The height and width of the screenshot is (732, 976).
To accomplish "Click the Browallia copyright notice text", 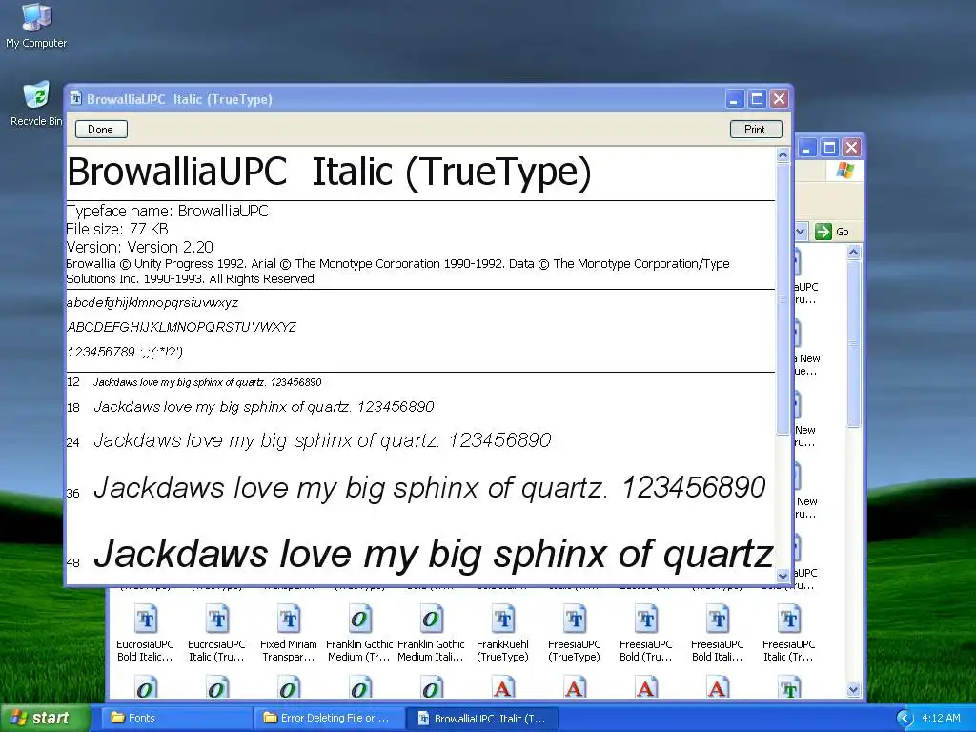I will [397, 272].
